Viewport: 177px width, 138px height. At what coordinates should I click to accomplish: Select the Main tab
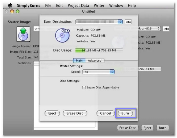point(79,61)
